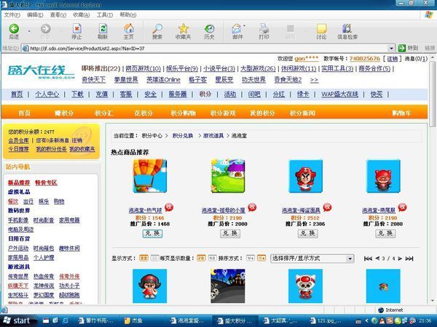Open the 收藏 (Favorites) menu
Viewport: 437px width, 327px height.
81,15
